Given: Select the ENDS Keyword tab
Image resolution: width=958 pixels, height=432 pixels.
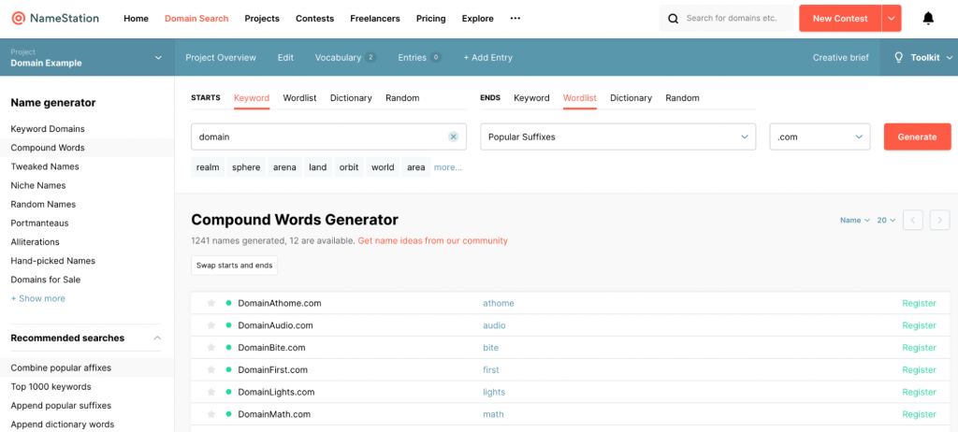Looking at the screenshot, I should click(531, 98).
